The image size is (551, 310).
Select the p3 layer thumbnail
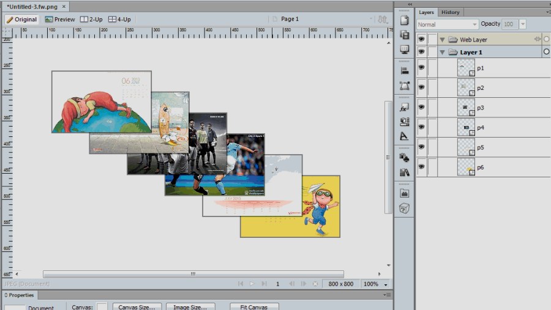467,108
